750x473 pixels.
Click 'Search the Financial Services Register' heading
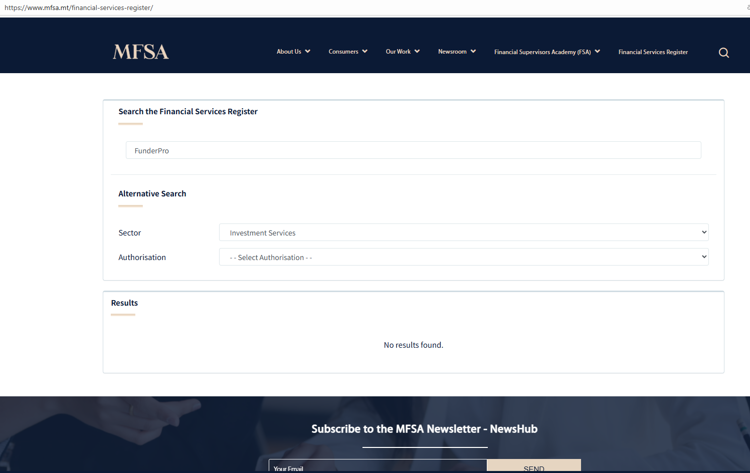(188, 111)
